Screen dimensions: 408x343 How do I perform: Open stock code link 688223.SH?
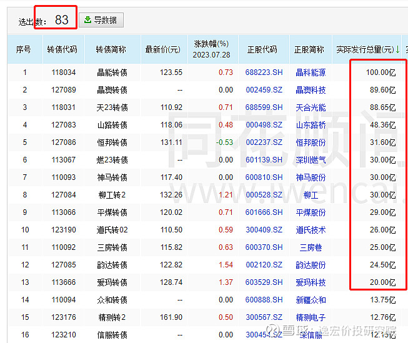(x=264, y=72)
